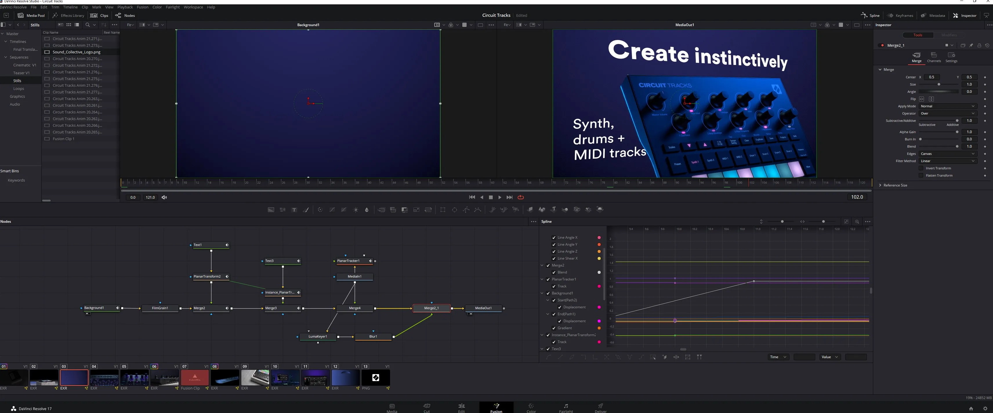Add a Shape 3D node from the toolbar
993x413 pixels.
(542, 209)
